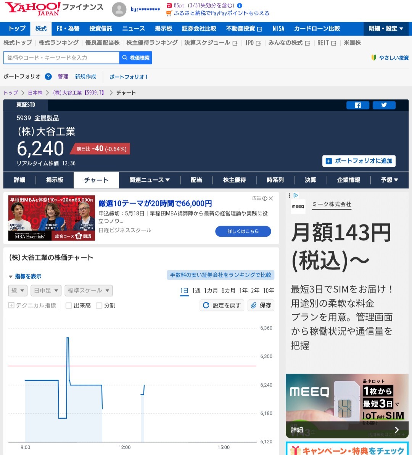Open the 株主優待 tab

point(235,180)
